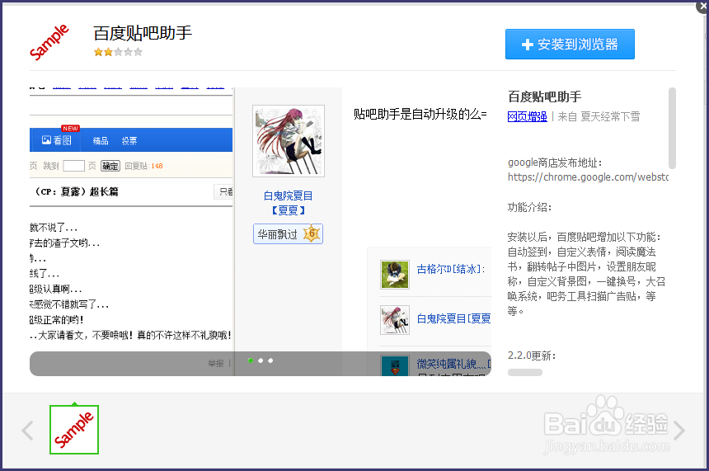Click the 百度贴吧助手 heading in description panel
Viewport: 709px width, 471px height.
click(544, 97)
